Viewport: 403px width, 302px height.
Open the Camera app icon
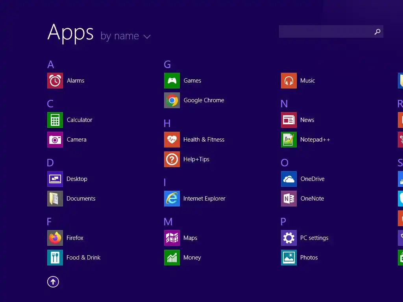(55, 140)
